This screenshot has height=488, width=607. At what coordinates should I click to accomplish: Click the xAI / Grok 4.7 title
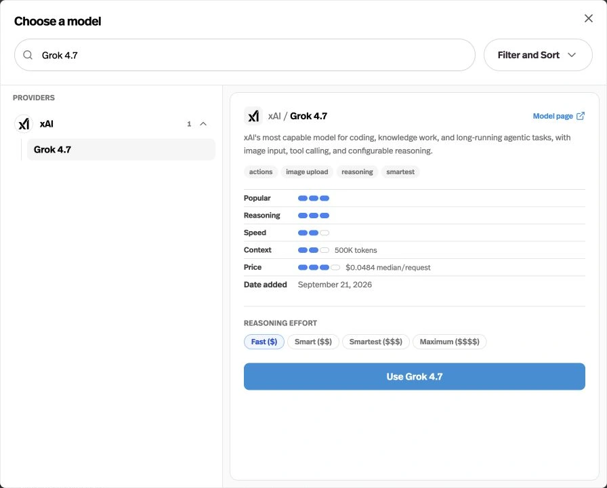point(297,116)
